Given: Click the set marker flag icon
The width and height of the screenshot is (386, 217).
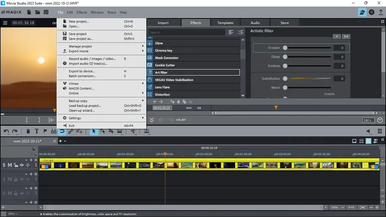Looking at the screenshot, I should (x=45, y=131).
